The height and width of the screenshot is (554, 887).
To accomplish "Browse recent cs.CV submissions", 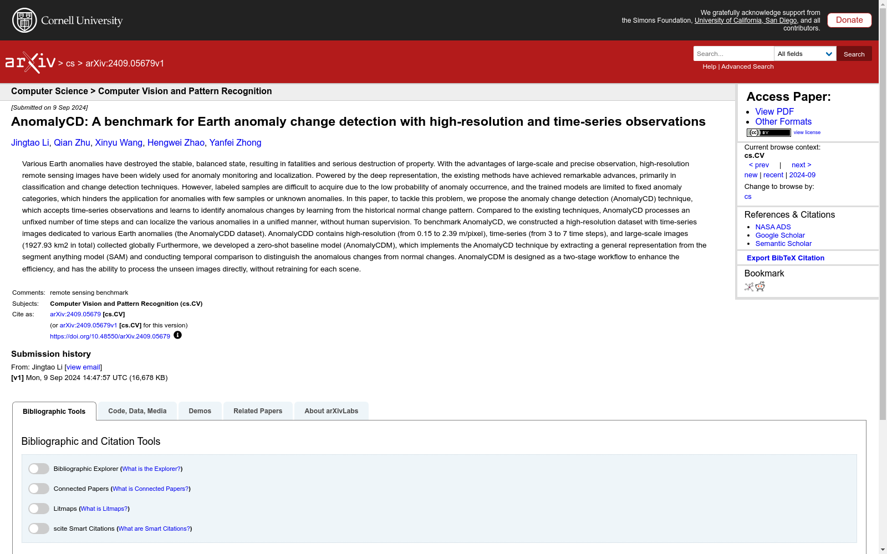I will (x=773, y=175).
